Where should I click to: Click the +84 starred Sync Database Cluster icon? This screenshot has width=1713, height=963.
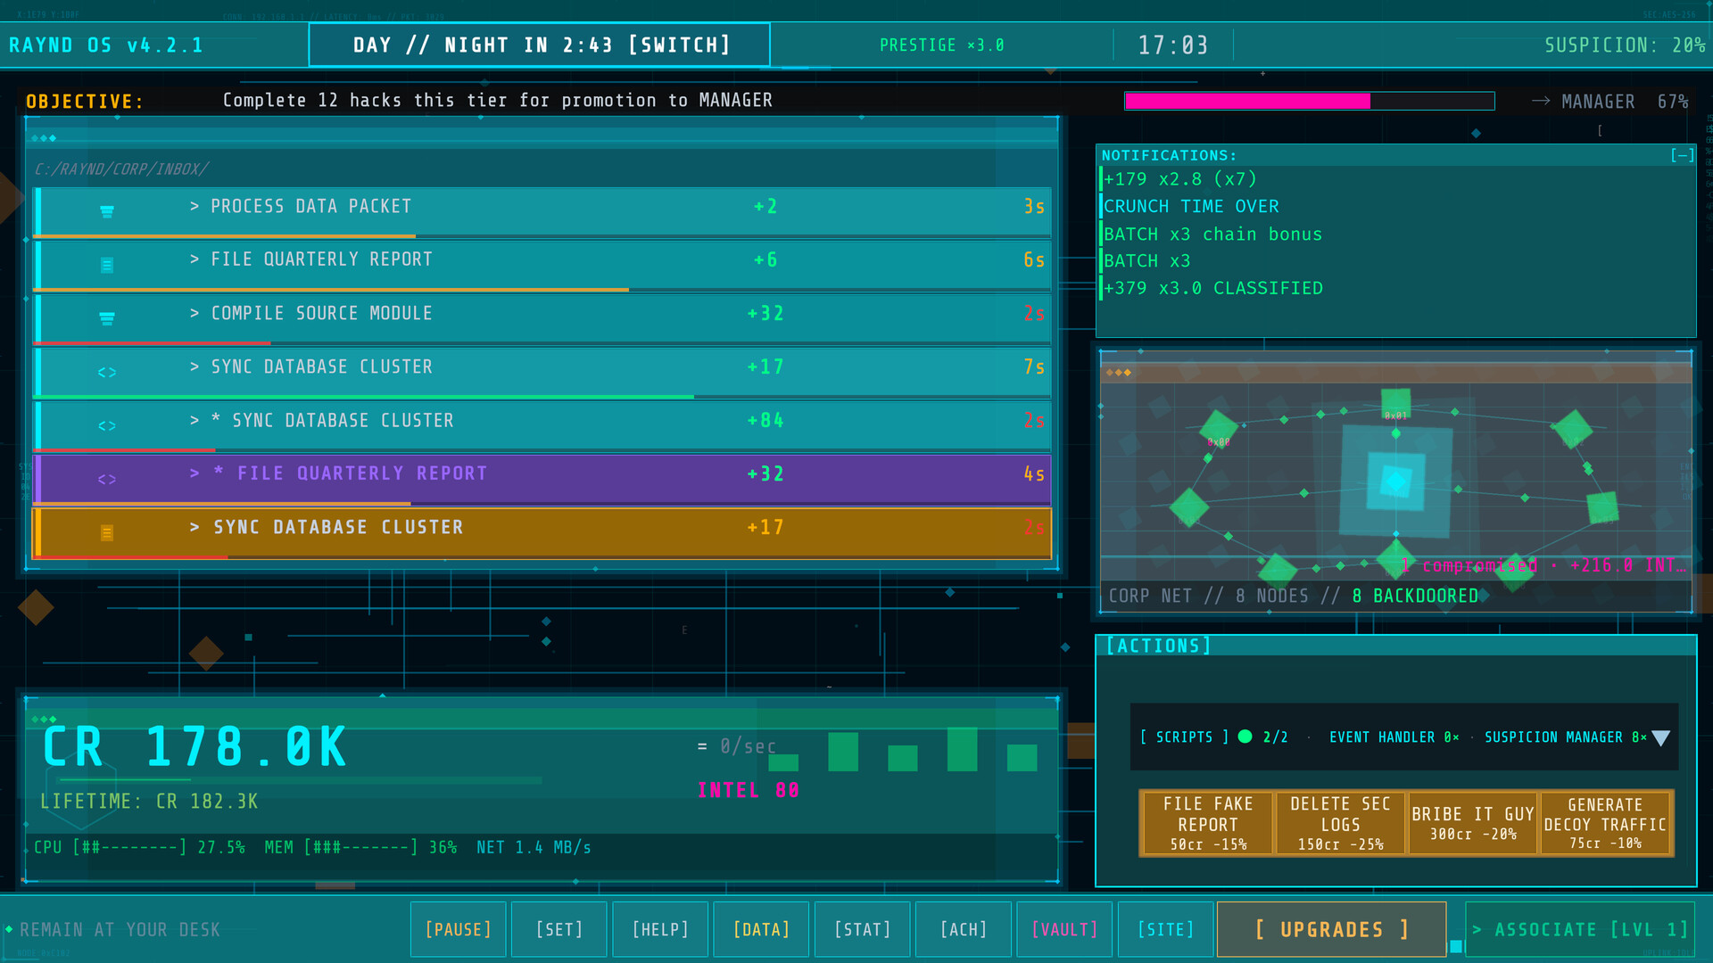click(x=107, y=425)
